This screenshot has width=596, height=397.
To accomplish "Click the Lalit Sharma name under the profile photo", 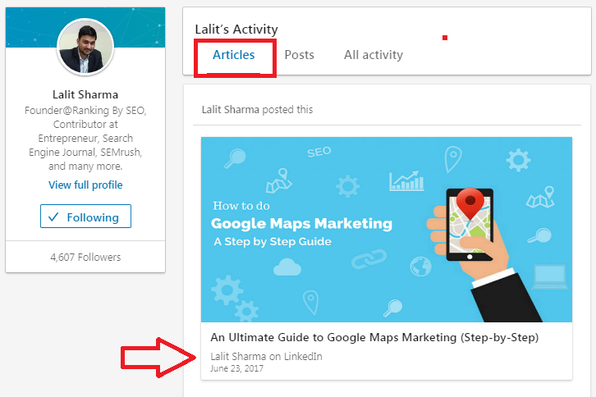I will coord(85,94).
